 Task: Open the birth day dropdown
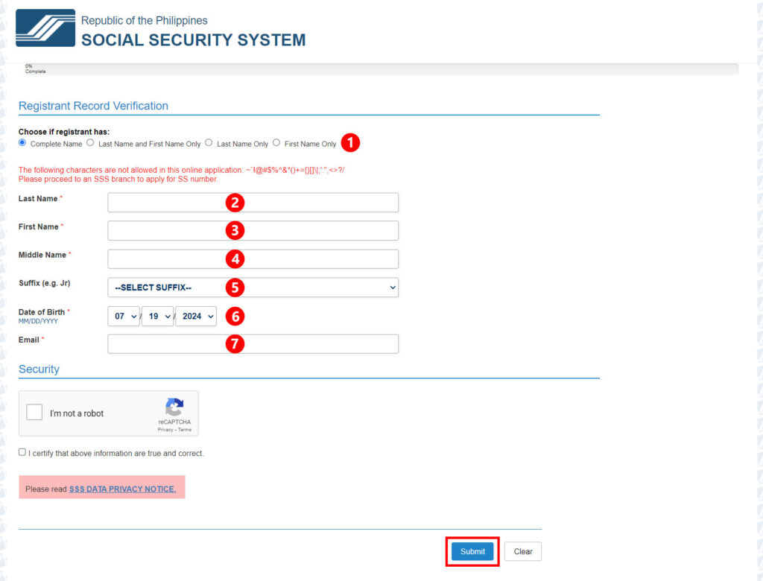coord(157,316)
